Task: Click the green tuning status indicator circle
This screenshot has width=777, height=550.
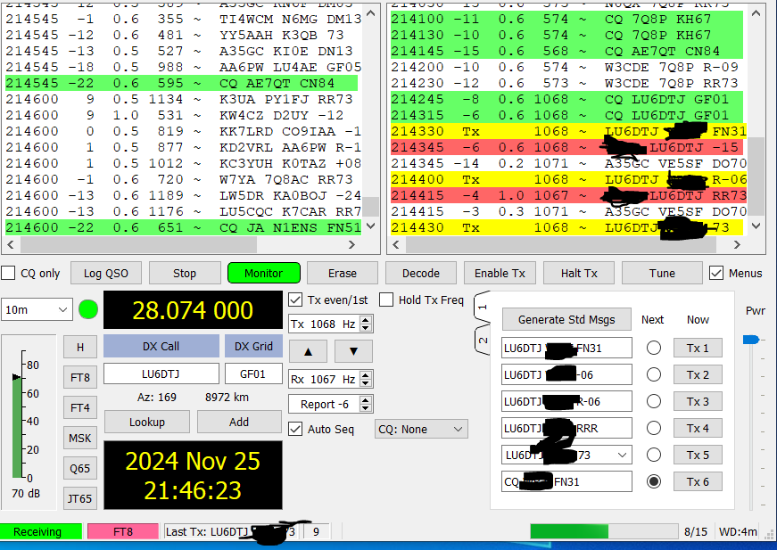Action: 87,309
